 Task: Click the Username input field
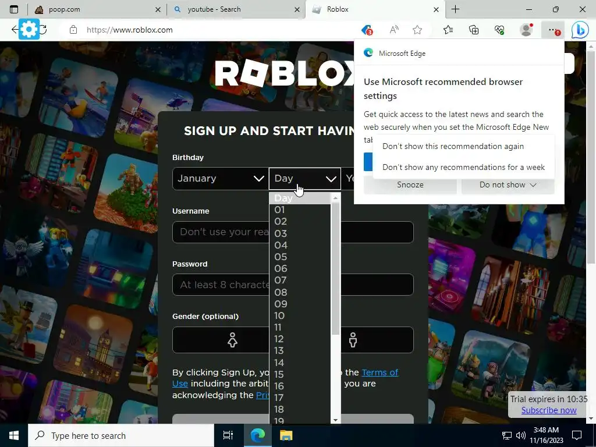pyautogui.click(x=293, y=232)
